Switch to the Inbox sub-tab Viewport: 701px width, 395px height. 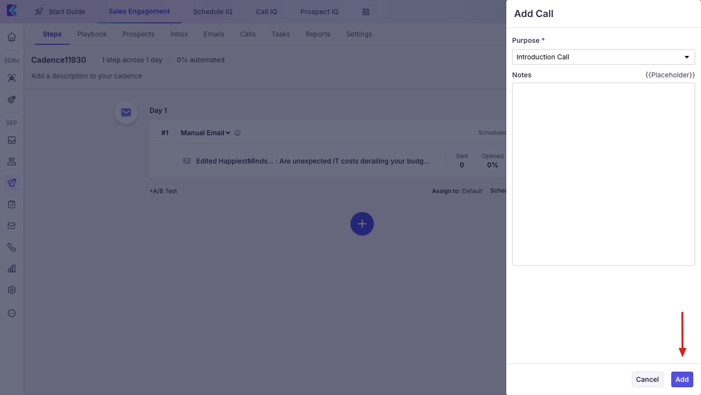coord(179,34)
